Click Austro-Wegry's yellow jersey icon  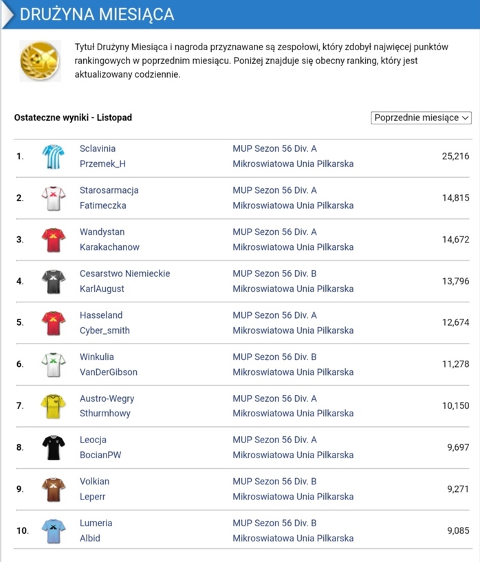(x=53, y=406)
